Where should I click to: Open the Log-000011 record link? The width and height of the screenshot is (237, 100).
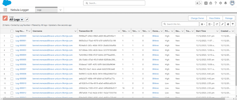tap(21, 88)
